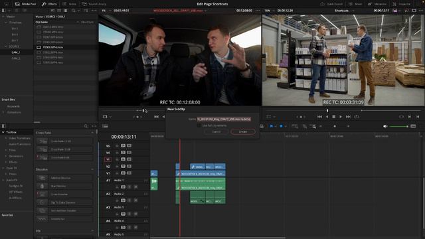425x239 pixels.
Task: Jump to first frame in source viewer
Action: click(156, 117)
